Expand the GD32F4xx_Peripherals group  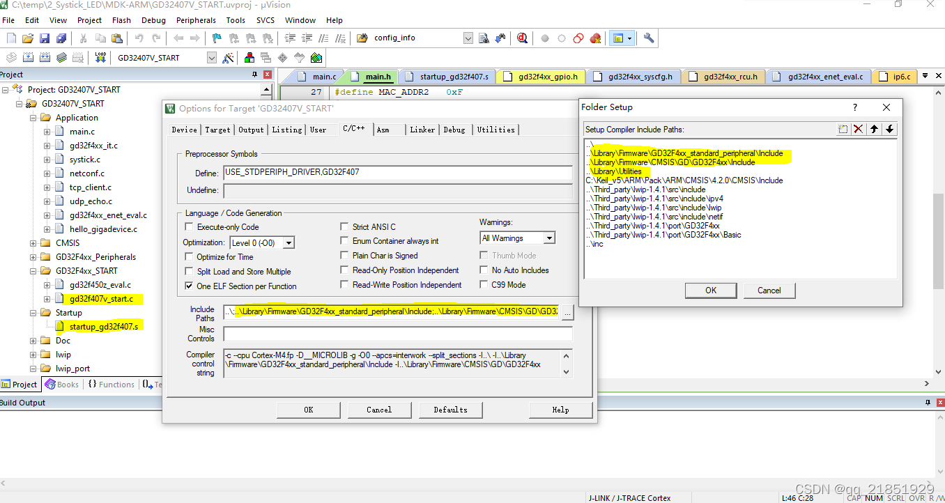(x=33, y=257)
